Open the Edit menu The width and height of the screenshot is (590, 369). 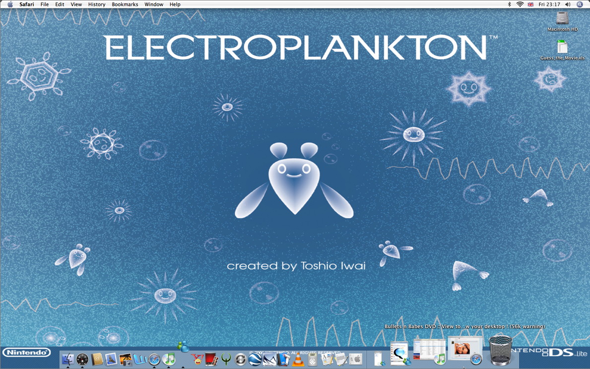tap(60, 4)
